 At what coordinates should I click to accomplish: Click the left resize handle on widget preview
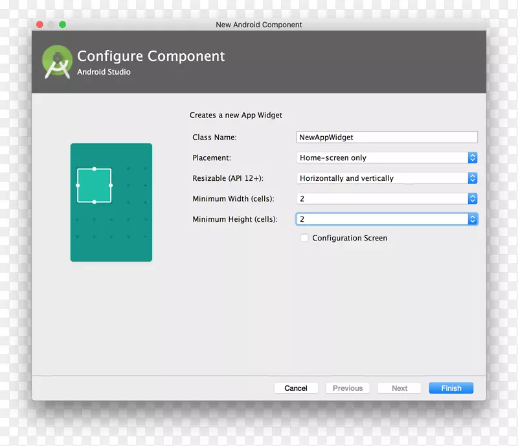click(78, 185)
